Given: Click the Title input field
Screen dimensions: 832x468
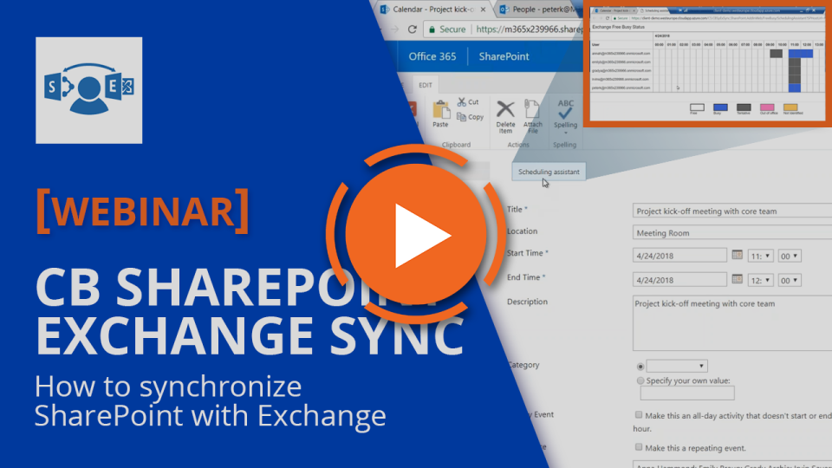Looking at the screenshot, I should pyautogui.click(x=732, y=211).
